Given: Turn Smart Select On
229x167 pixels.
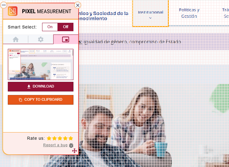Looking at the screenshot, I should click(50, 27).
